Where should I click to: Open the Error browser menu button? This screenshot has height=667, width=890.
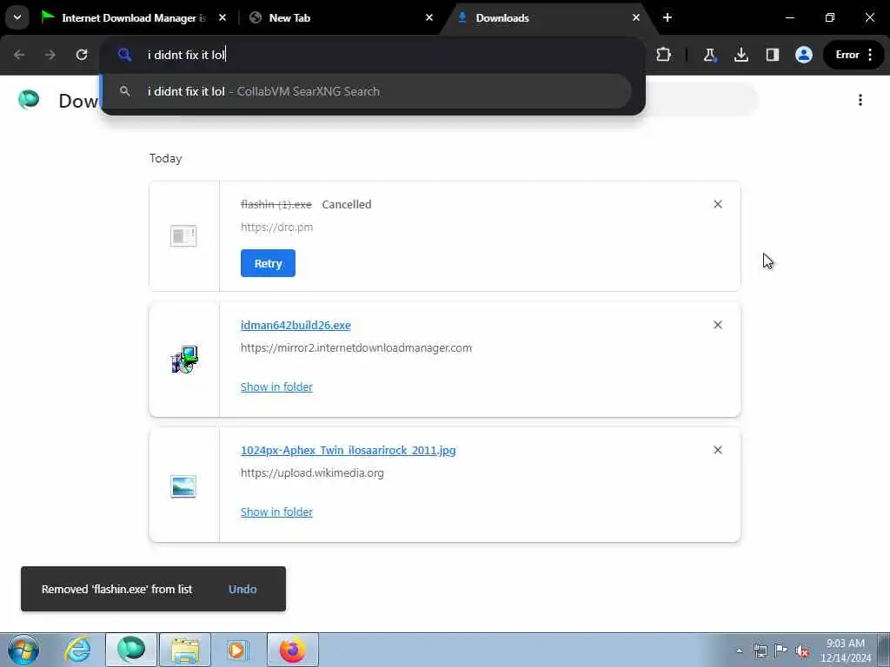pos(853,55)
